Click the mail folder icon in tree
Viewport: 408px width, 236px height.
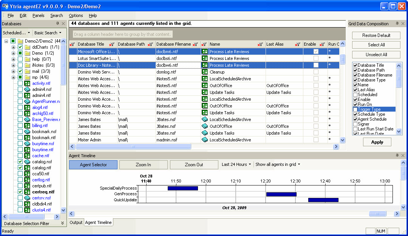click(x=27, y=71)
